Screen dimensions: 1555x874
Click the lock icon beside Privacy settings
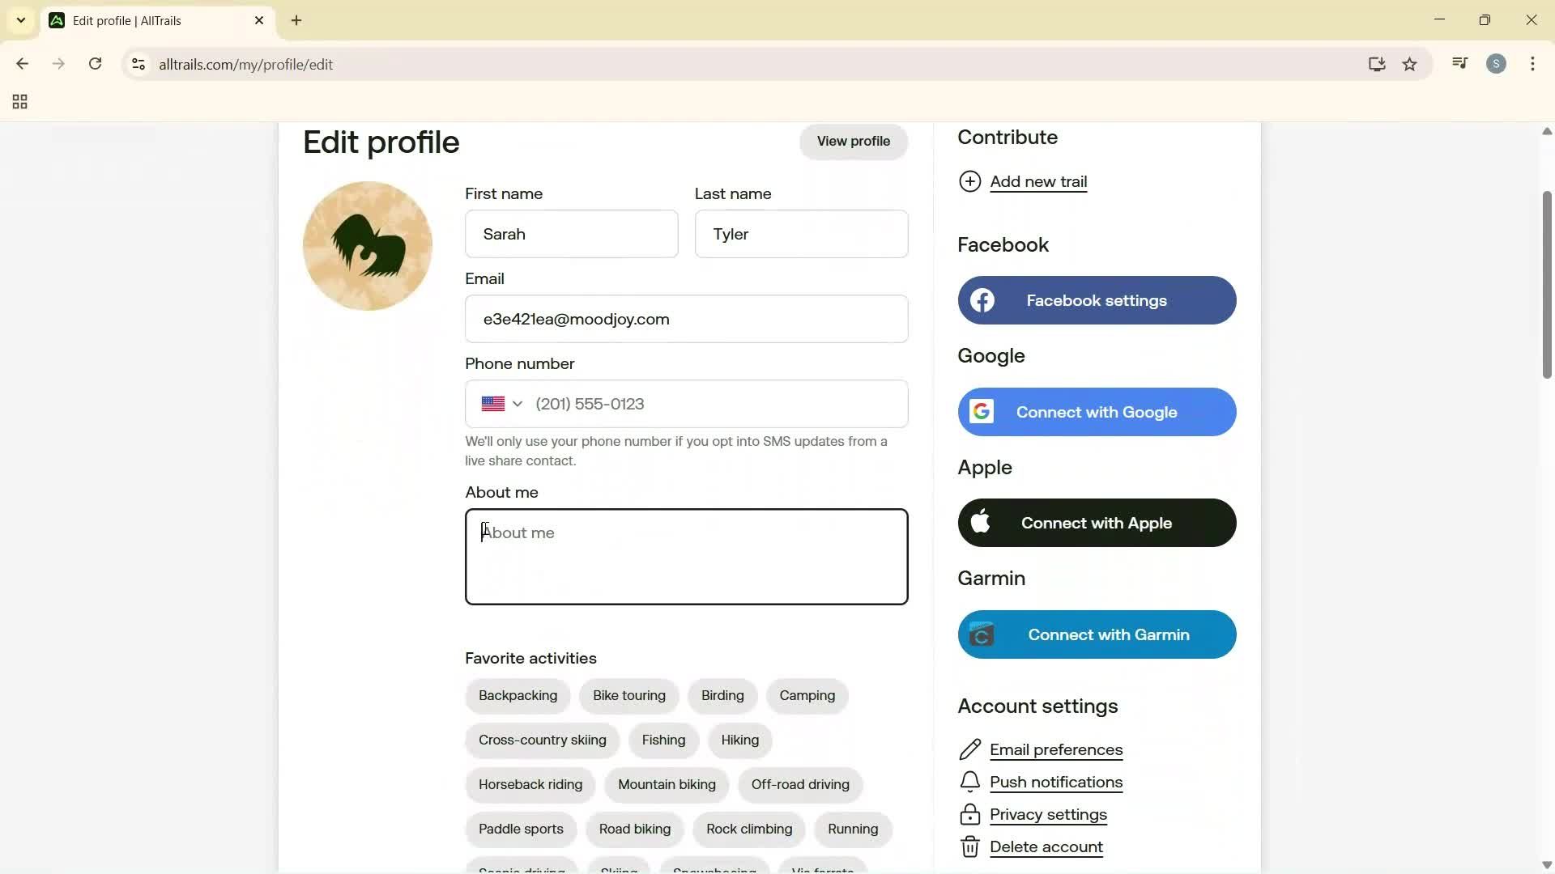point(970,814)
